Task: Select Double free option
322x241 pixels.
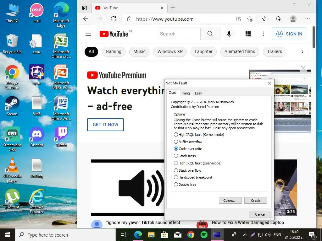Action: point(185,185)
